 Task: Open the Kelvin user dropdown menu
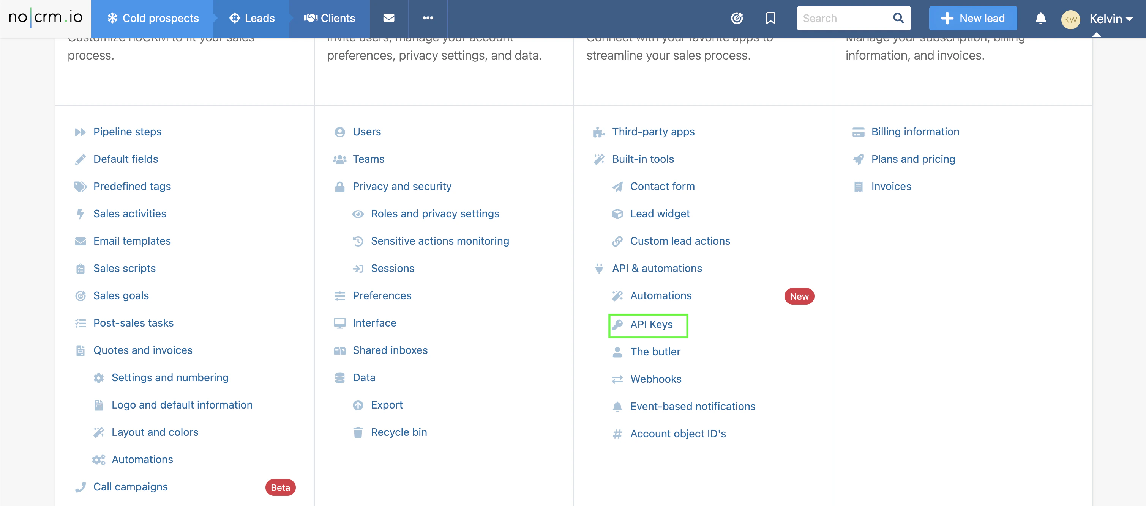pyautogui.click(x=1110, y=19)
